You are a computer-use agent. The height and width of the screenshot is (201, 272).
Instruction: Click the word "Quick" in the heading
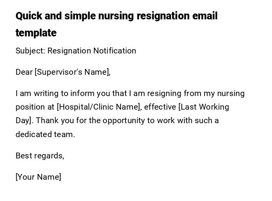28,16
